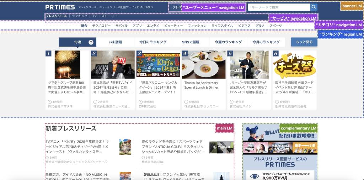This screenshot has height=180, width=364.
Task: Open the ヤマタネグループ創業100周年 article title
Action: click(x=67, y=88)
